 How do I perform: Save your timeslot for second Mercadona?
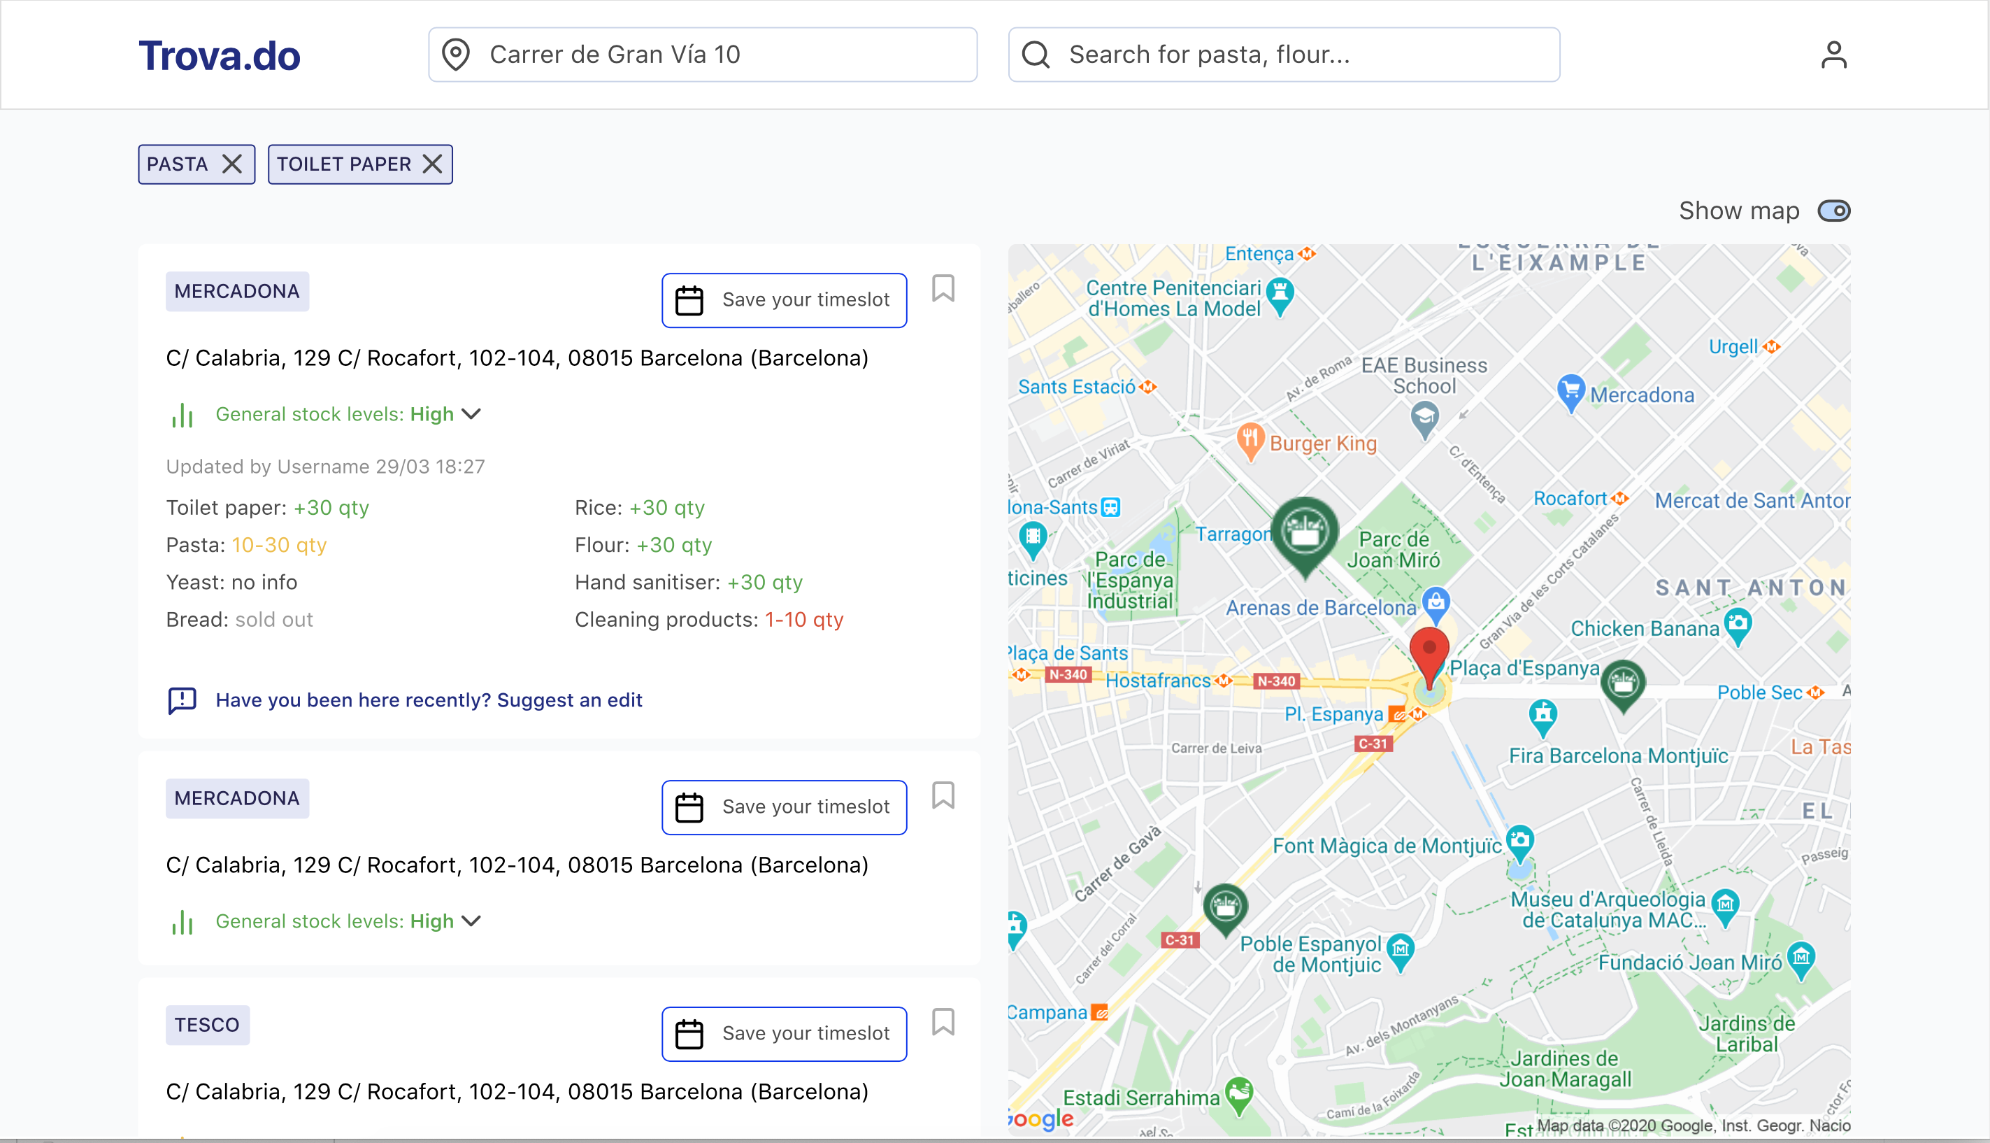[784, 807]
